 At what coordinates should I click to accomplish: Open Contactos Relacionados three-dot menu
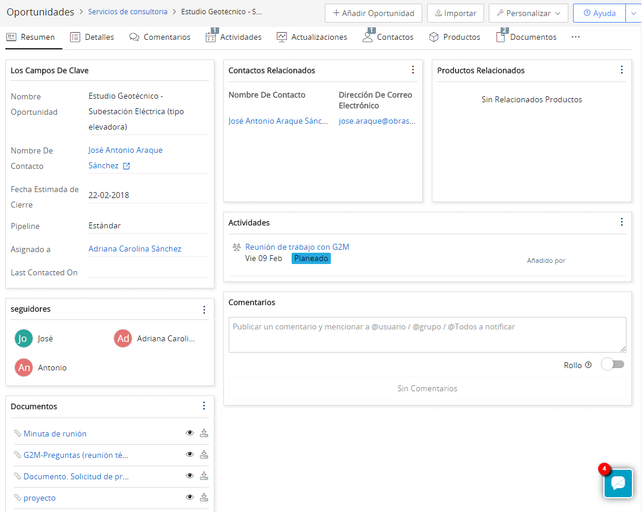tap(413, 70)
